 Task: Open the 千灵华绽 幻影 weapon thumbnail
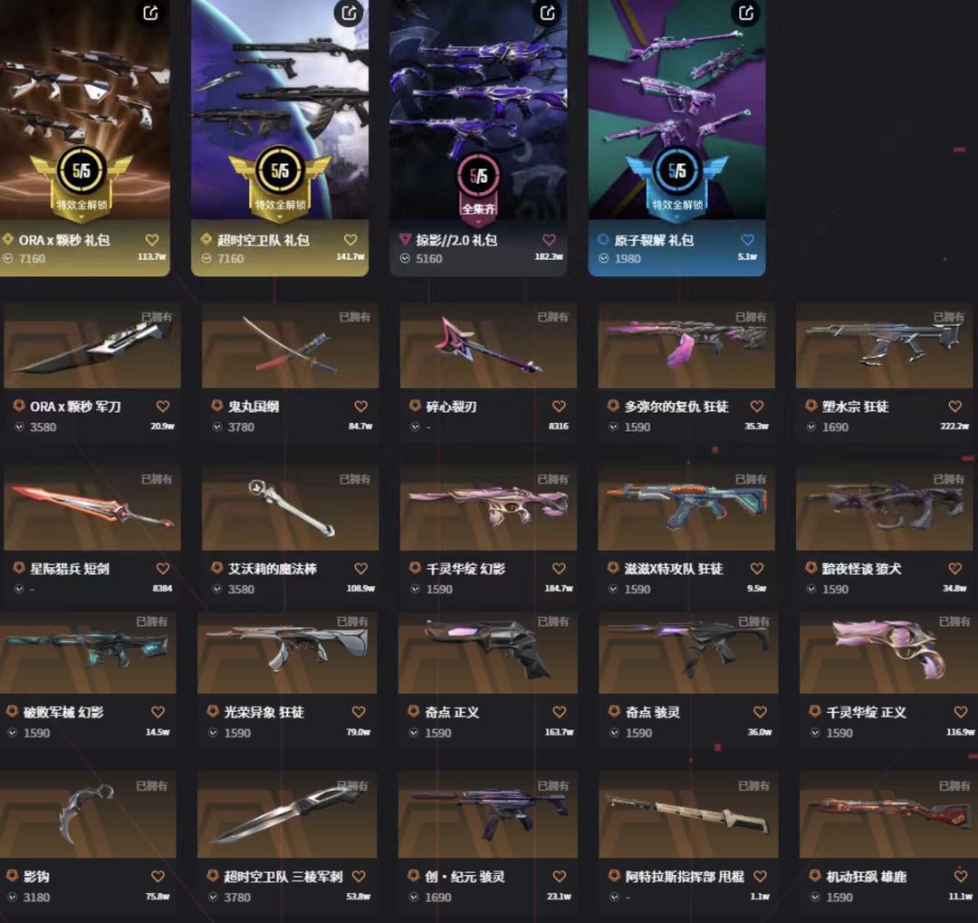[488, 507]
